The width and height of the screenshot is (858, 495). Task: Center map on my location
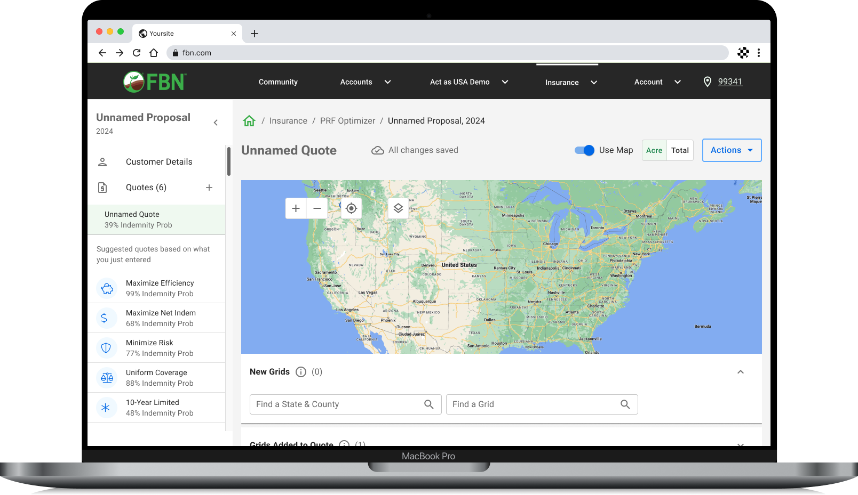[x=351, y=208]
